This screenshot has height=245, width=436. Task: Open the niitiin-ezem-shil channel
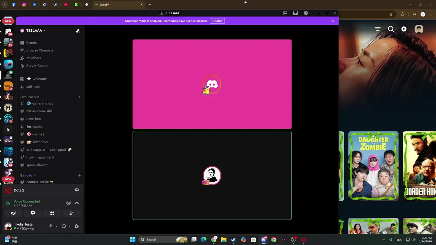pyautogui.click(x=50, y=111)
